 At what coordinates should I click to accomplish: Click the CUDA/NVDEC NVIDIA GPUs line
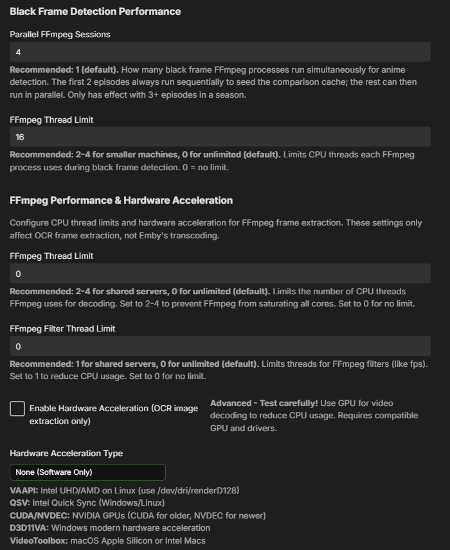pyautogui.click(x=138, y=515)
